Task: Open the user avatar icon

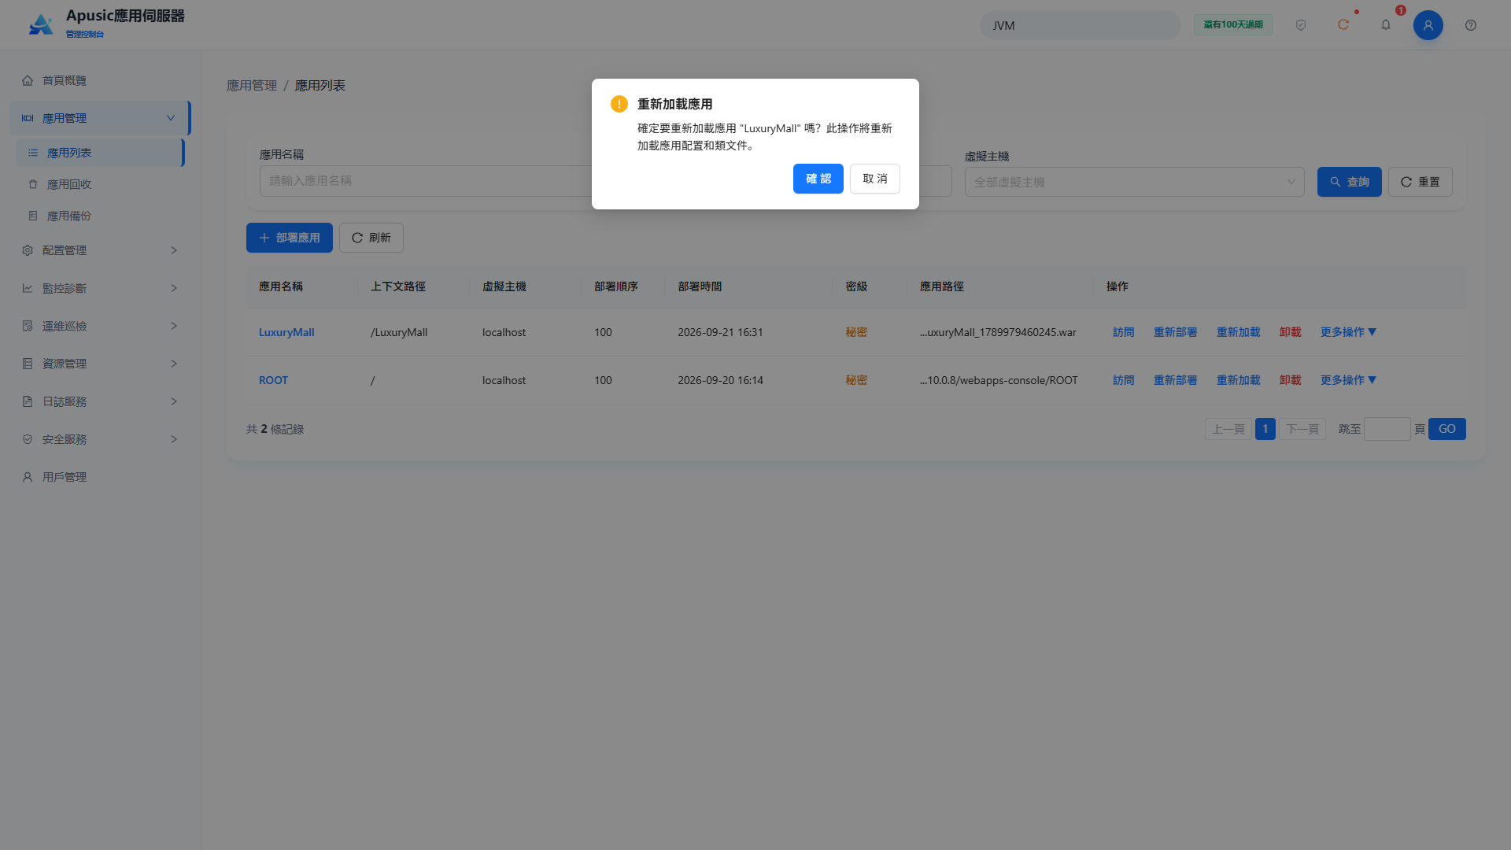Action: (x=1428, y=25)
